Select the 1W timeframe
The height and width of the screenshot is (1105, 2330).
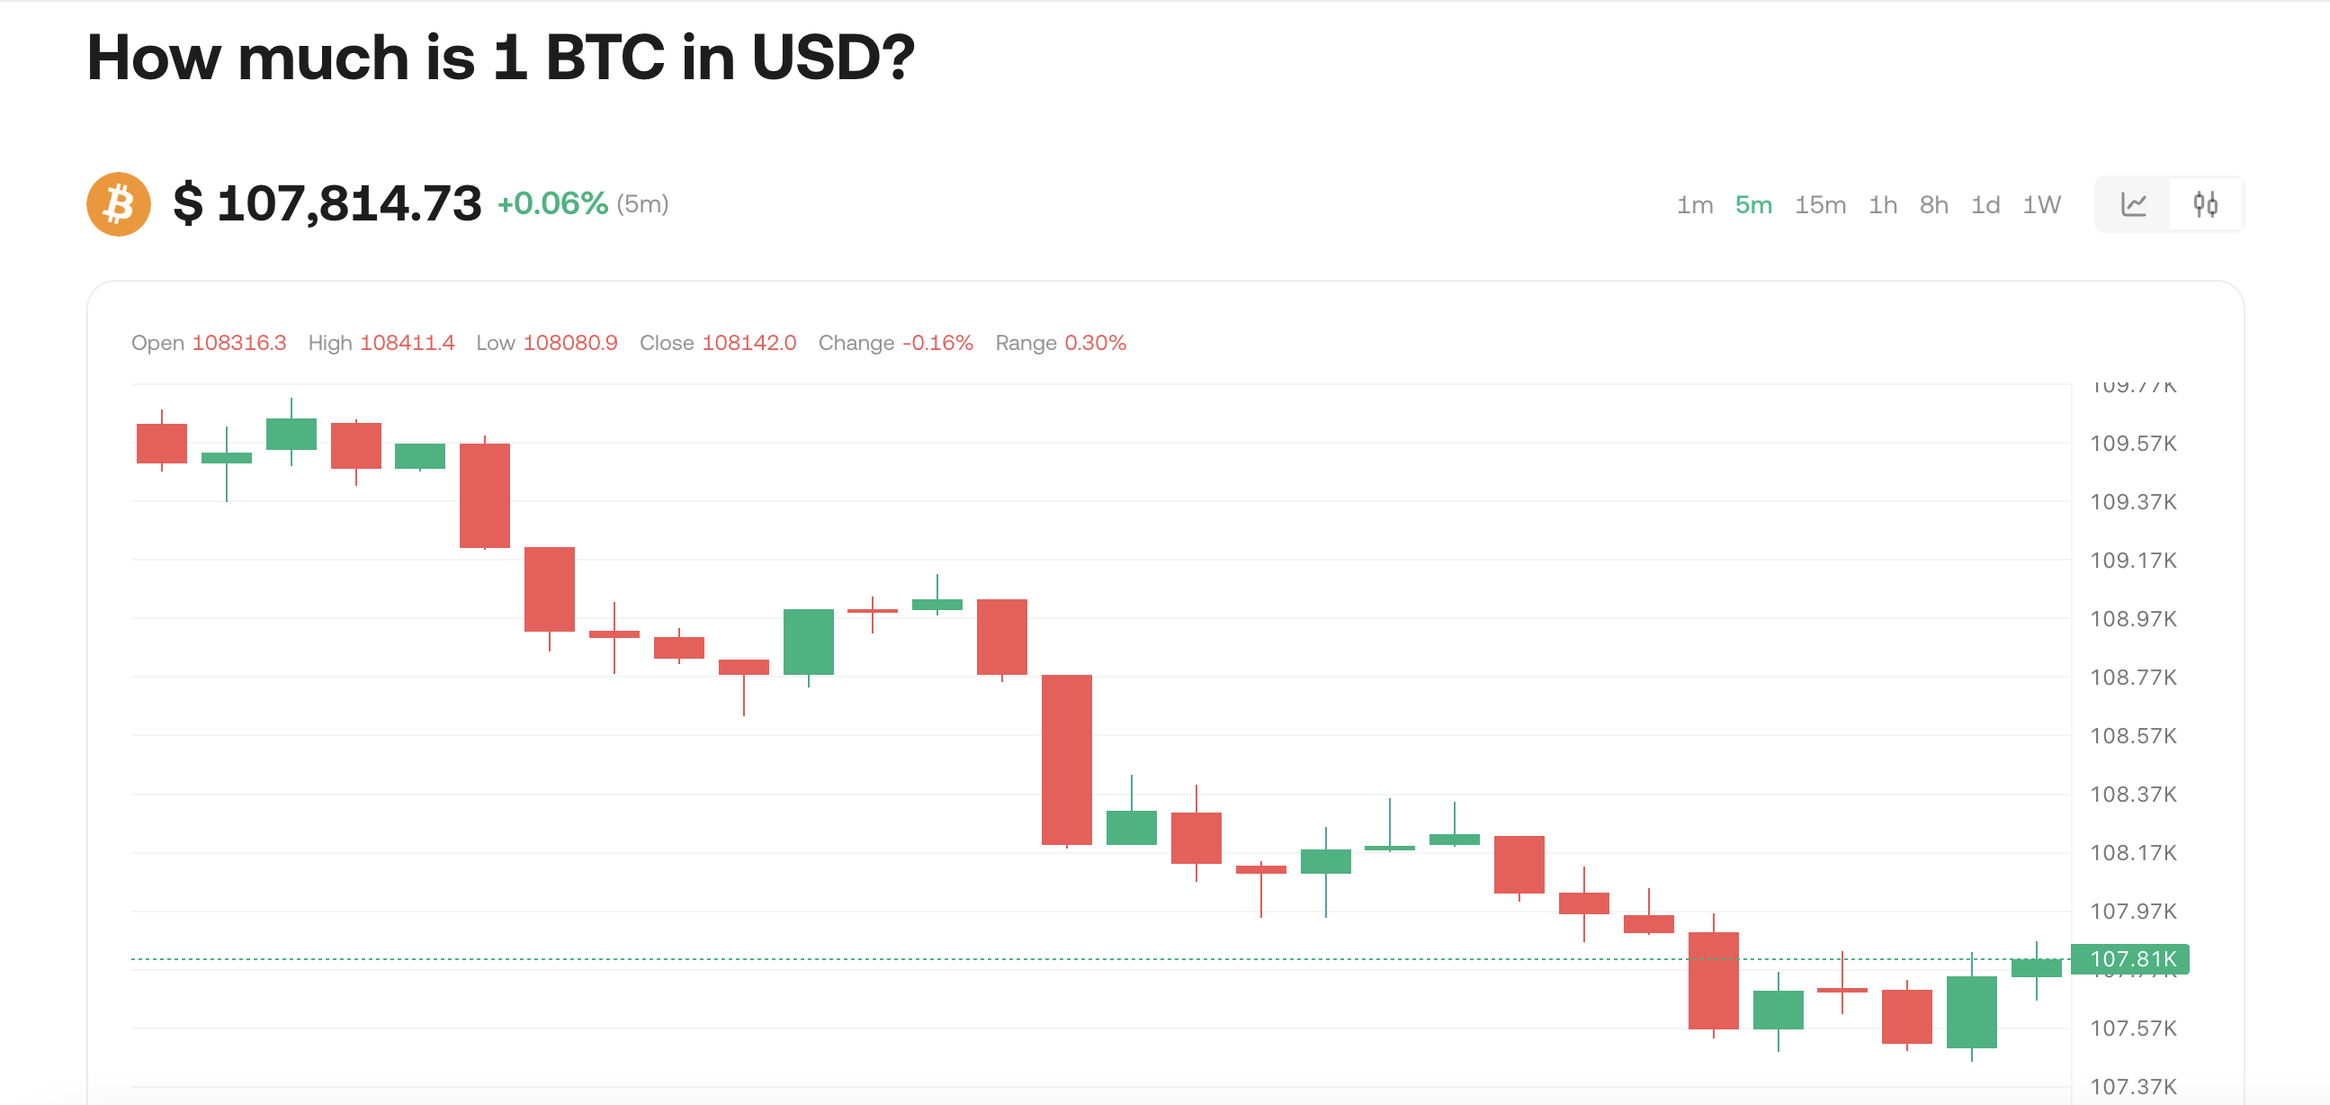point(2040,205)
